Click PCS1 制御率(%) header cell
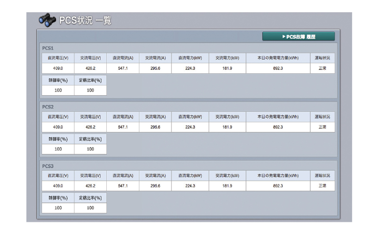Screen dimensions: 378x236 coord(58,80)
